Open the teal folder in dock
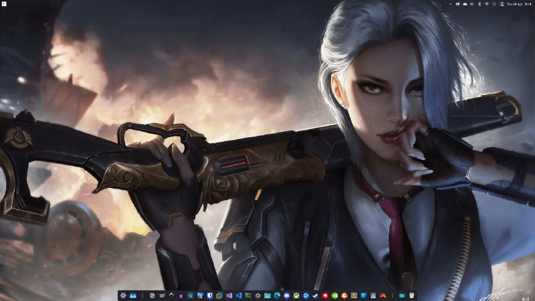Viewport: 535px width, 301px height. click(402, 296)
